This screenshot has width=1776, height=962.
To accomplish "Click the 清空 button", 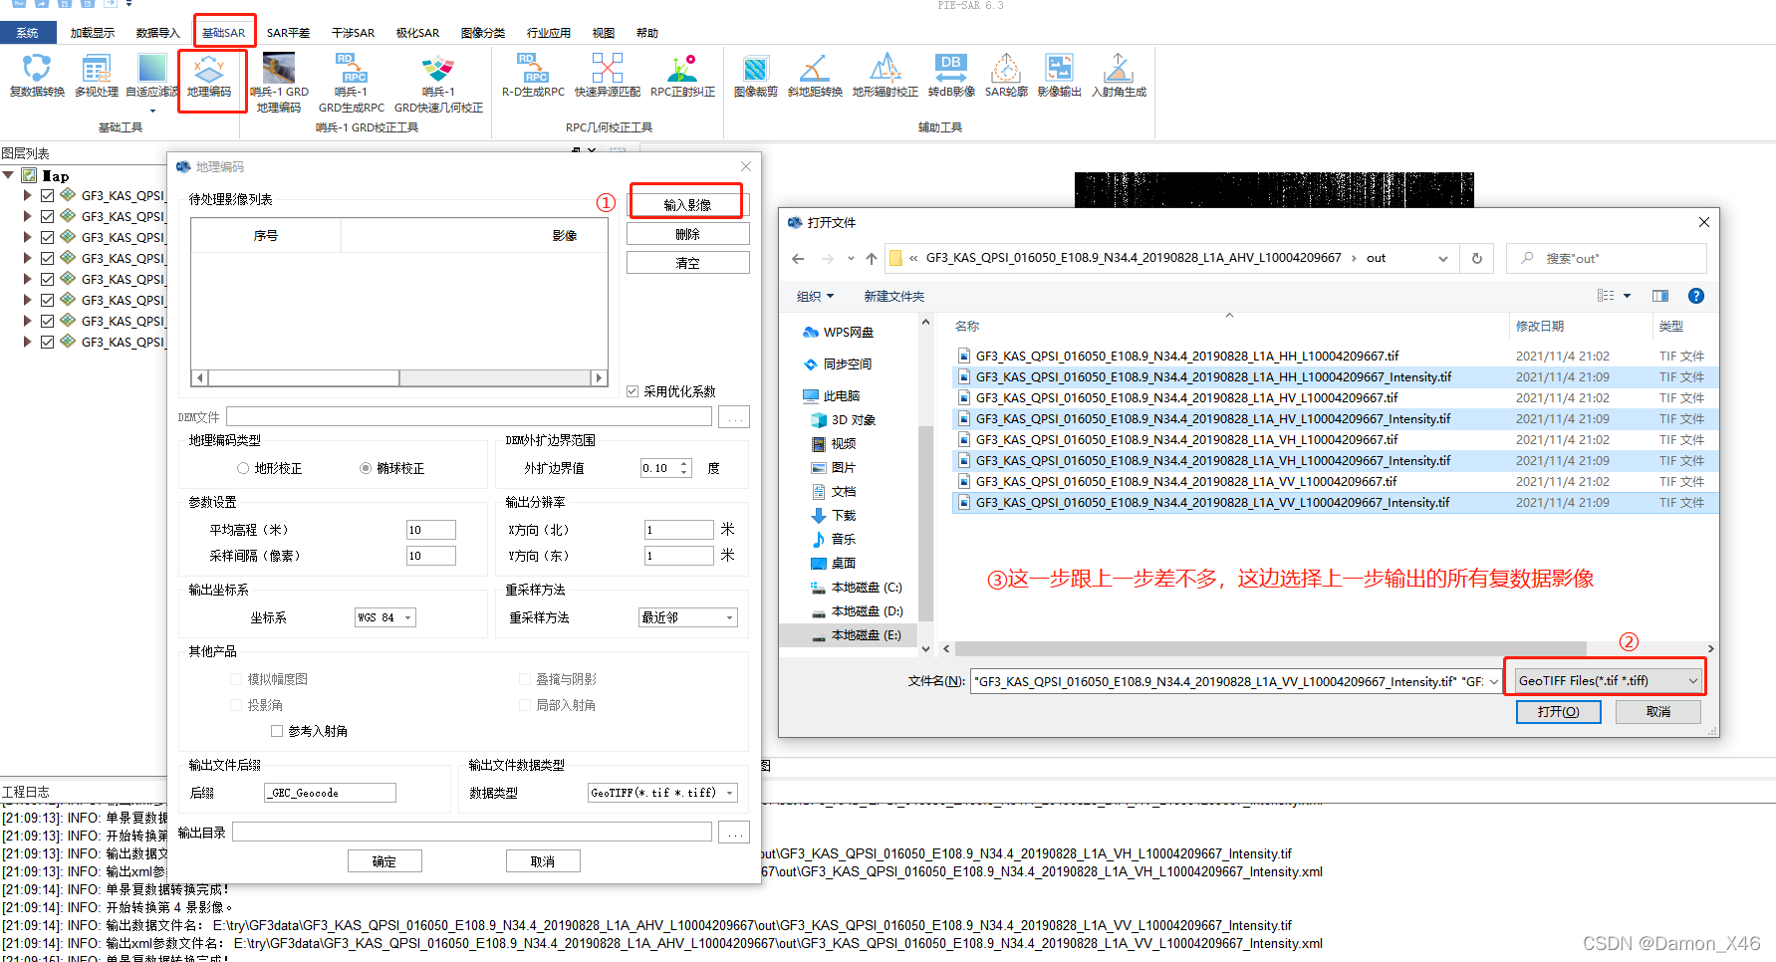I will tap(687, 263).
